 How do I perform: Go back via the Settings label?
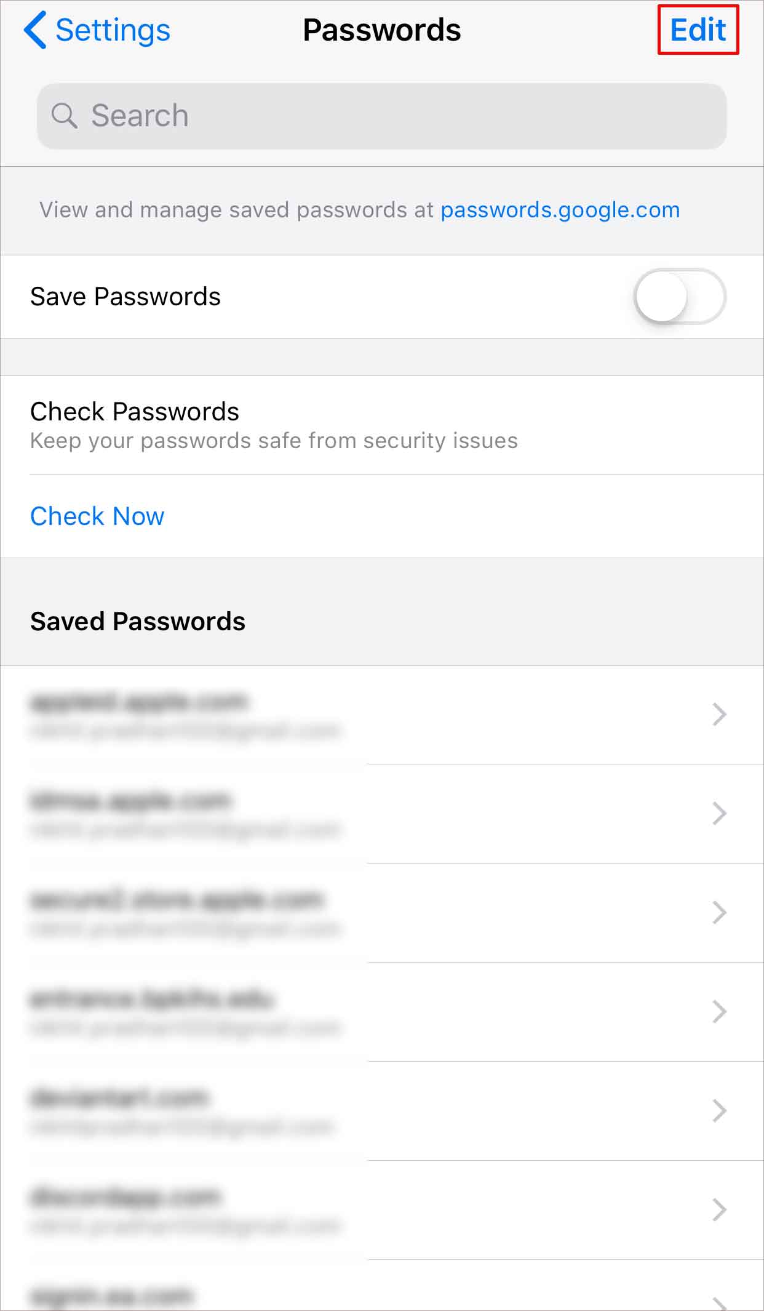pyautogui.click(x=113, y=30)
